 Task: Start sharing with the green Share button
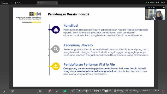pos(64,91)
